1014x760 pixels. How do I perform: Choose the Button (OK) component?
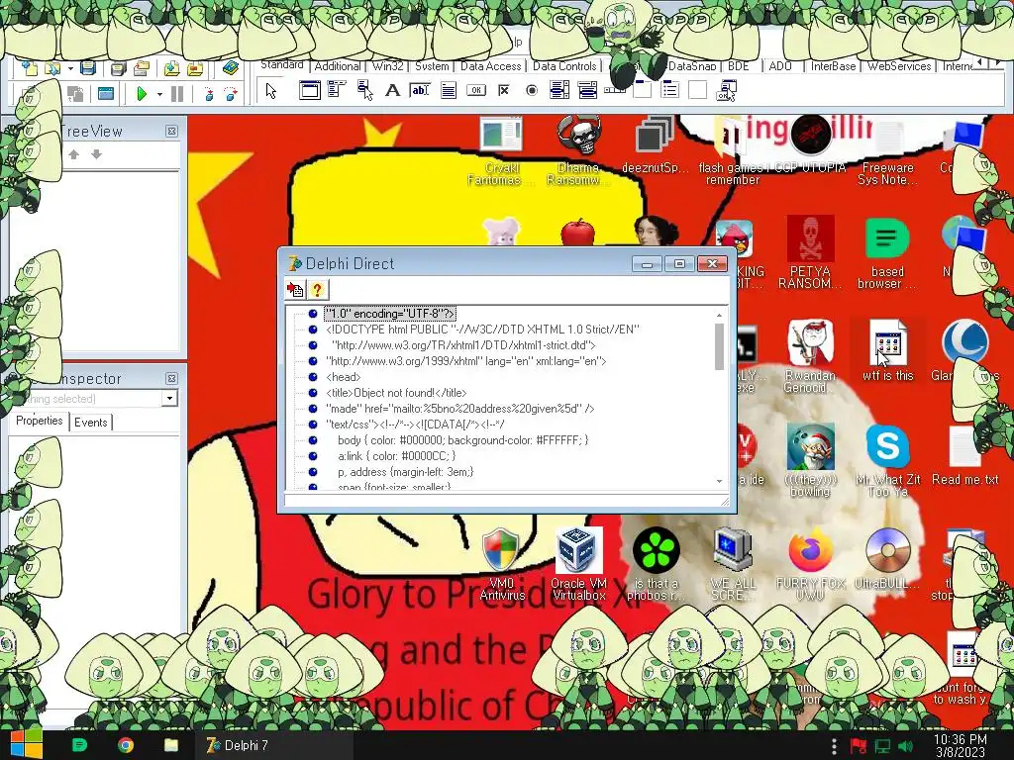click(x=476, y=90)
